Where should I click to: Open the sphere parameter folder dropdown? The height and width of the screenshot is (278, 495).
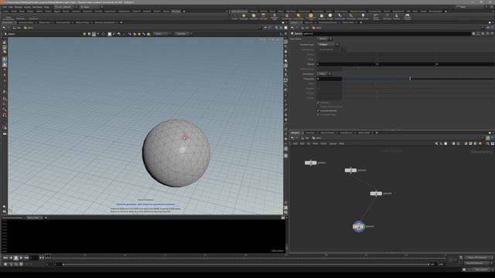coord(325,39)
